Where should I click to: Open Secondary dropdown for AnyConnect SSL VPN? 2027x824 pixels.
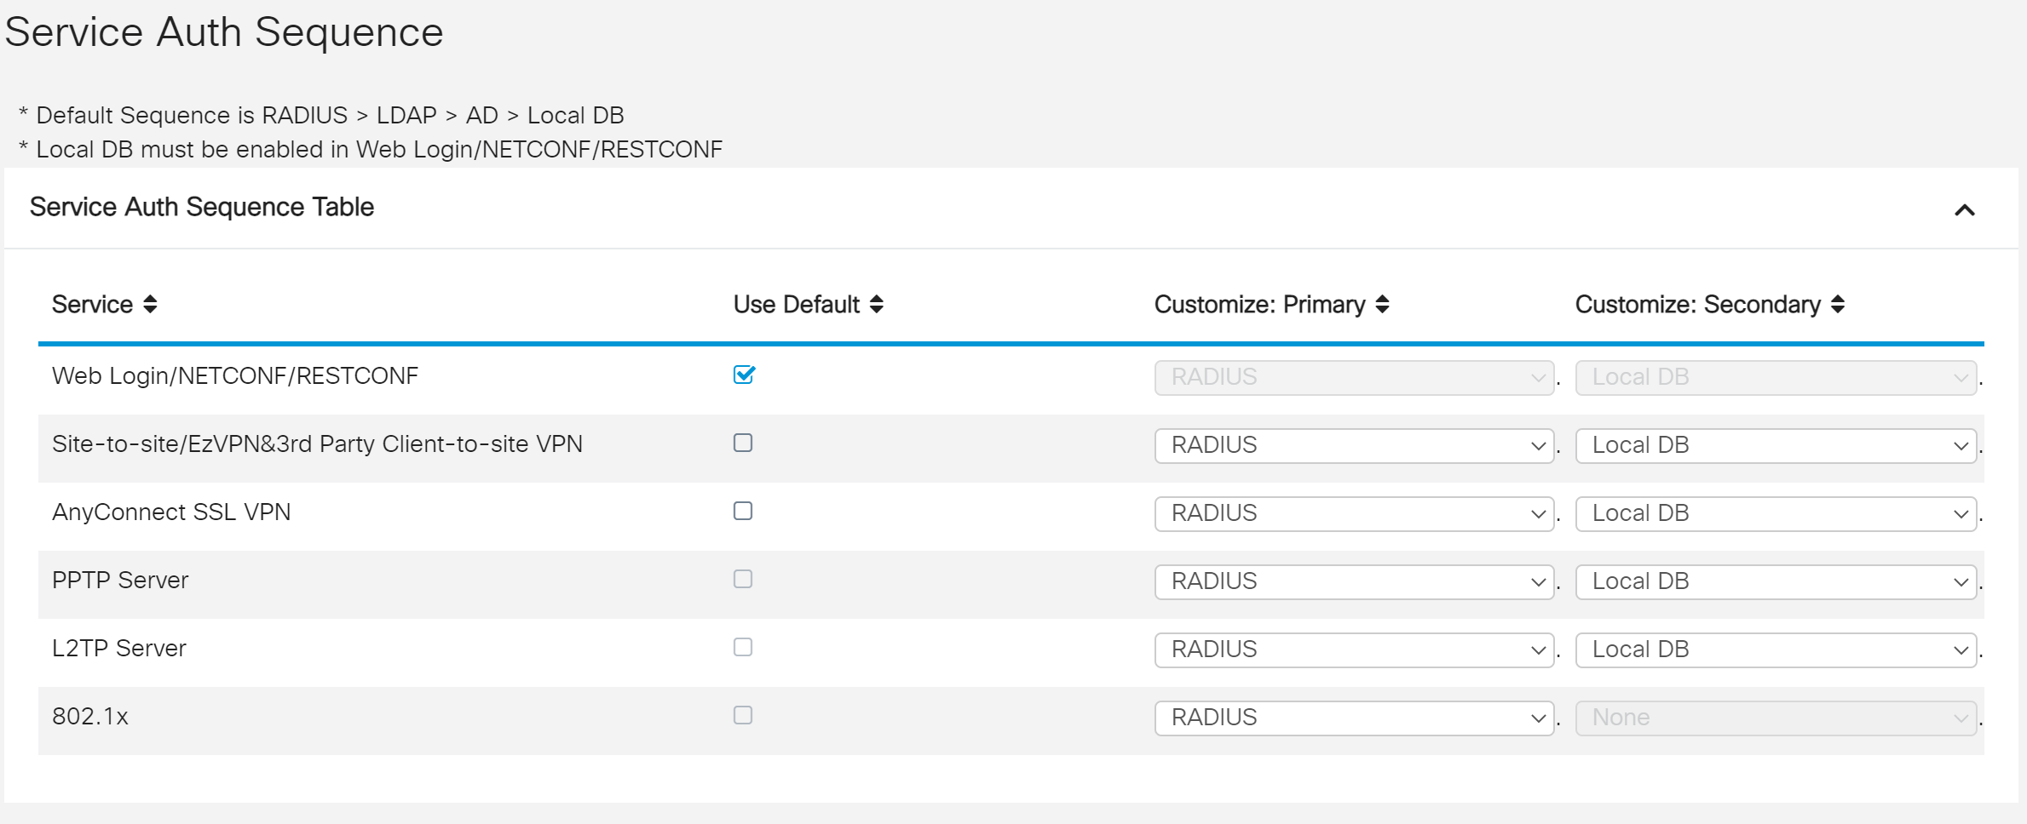click(1776, 513)
